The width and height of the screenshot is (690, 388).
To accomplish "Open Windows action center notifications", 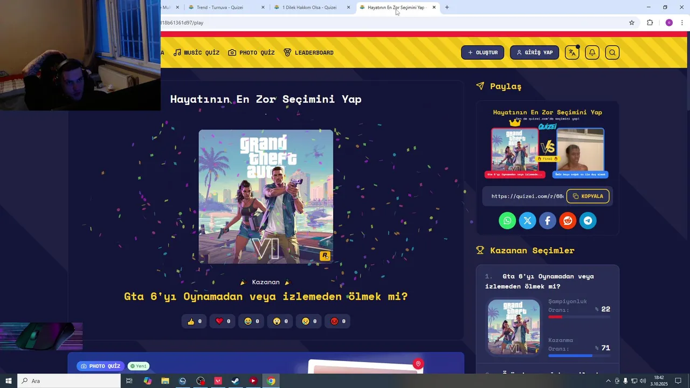I will tap(678, 381).
